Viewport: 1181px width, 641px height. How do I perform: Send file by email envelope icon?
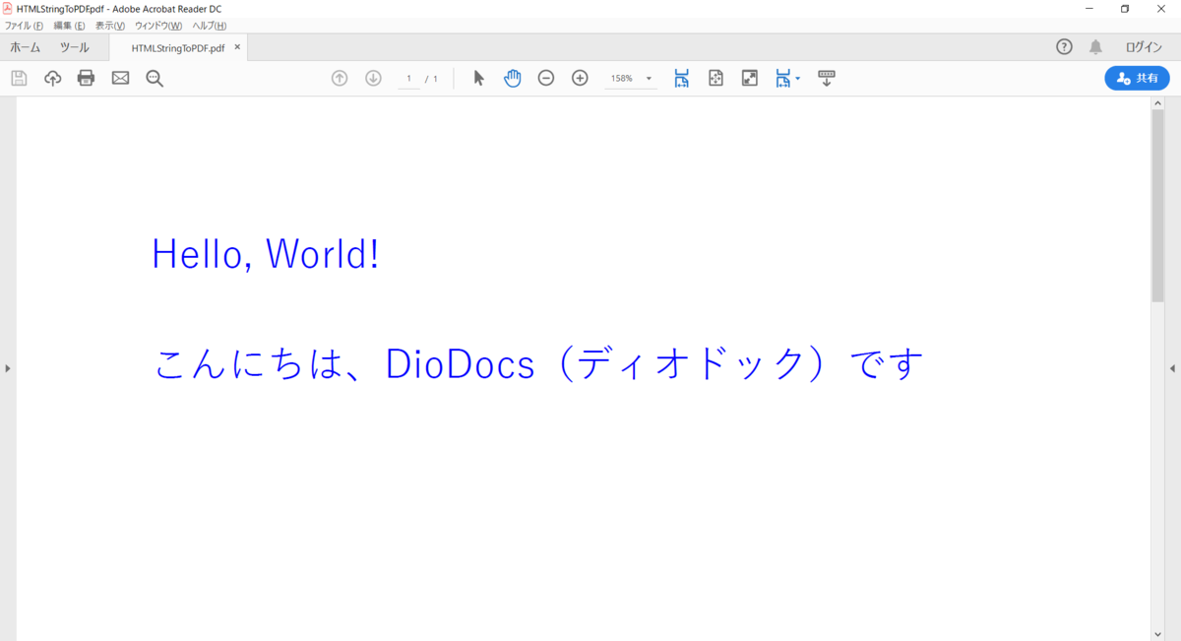120,78
